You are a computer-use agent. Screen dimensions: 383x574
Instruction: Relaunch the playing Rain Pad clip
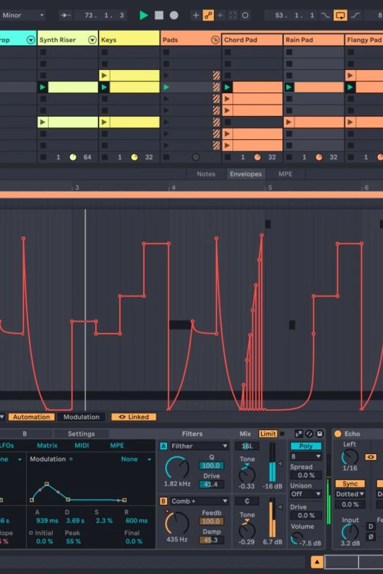[289, 87]
